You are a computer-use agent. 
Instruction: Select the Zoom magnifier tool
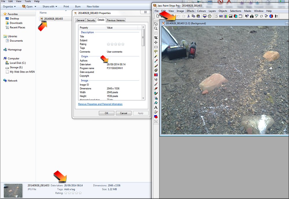pos(156,29)
